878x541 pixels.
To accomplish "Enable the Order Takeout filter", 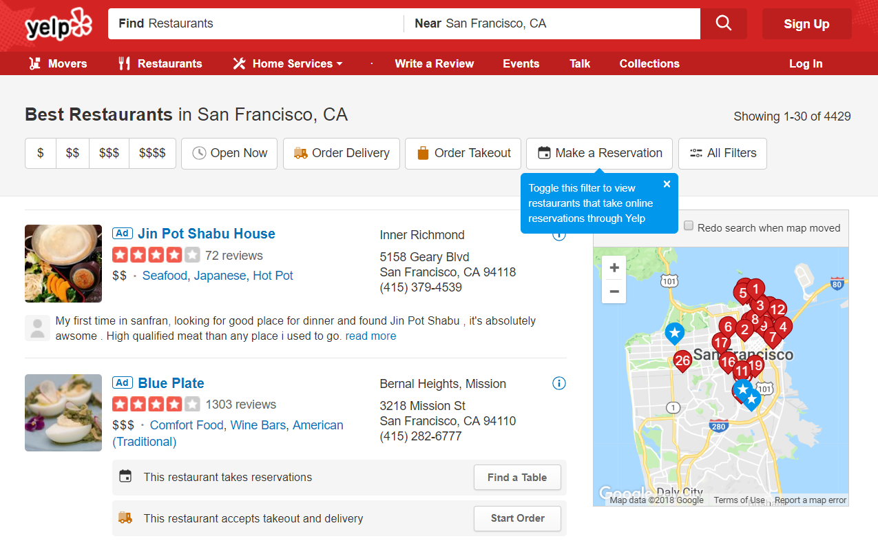I will pyautogui.click(x=463, y=153).
